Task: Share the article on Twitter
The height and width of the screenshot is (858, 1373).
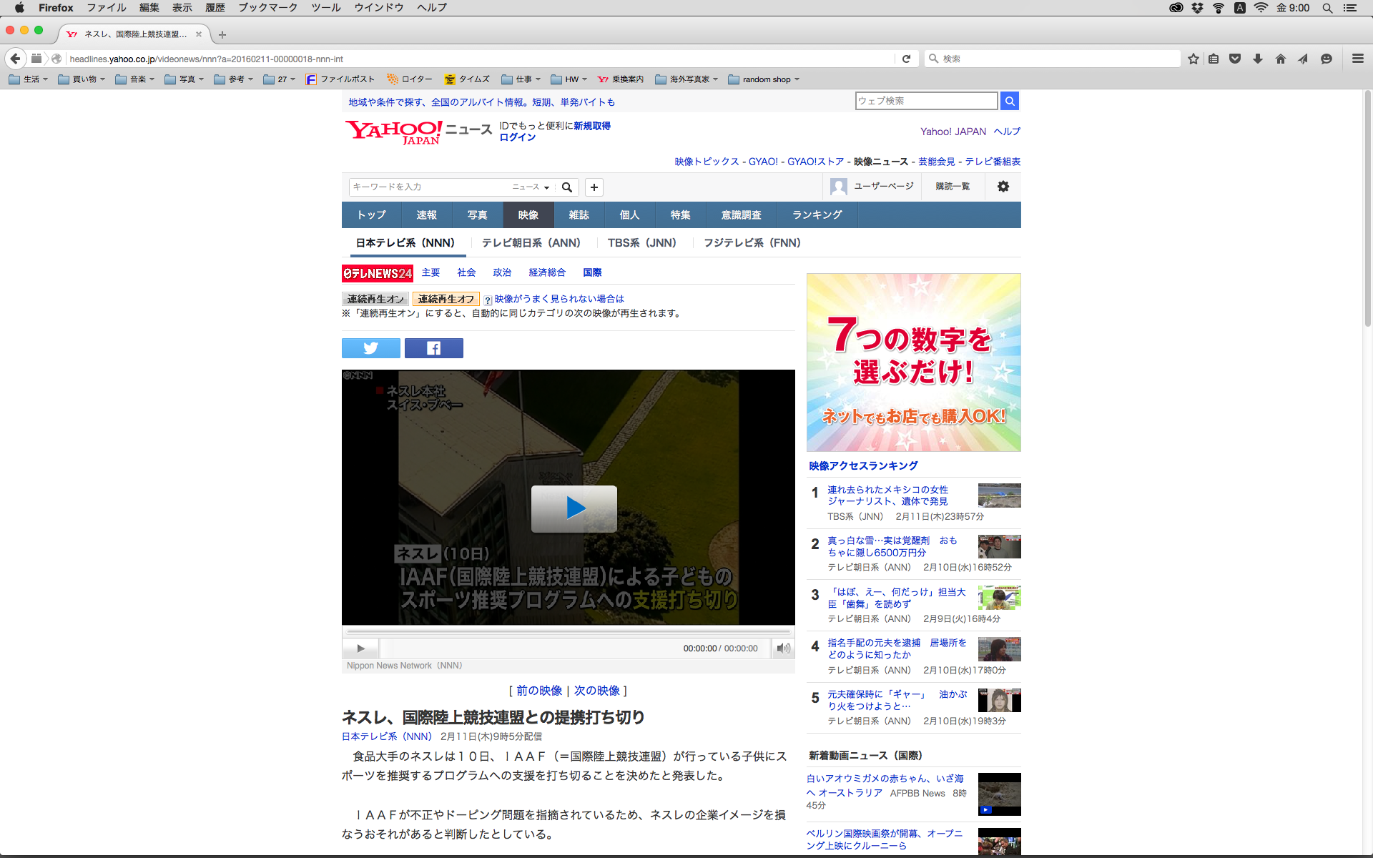Action: click(x=370, y=348)
